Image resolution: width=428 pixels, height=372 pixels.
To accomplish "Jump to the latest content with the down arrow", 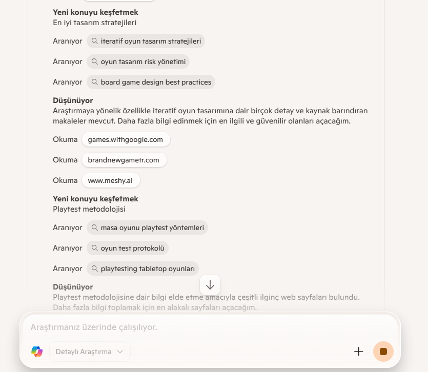I will [x=210, y=285].
